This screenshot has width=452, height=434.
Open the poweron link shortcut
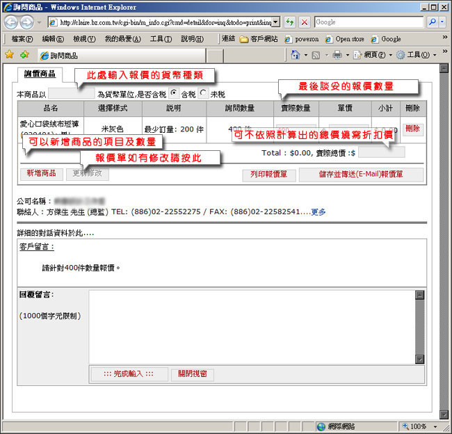302,39
